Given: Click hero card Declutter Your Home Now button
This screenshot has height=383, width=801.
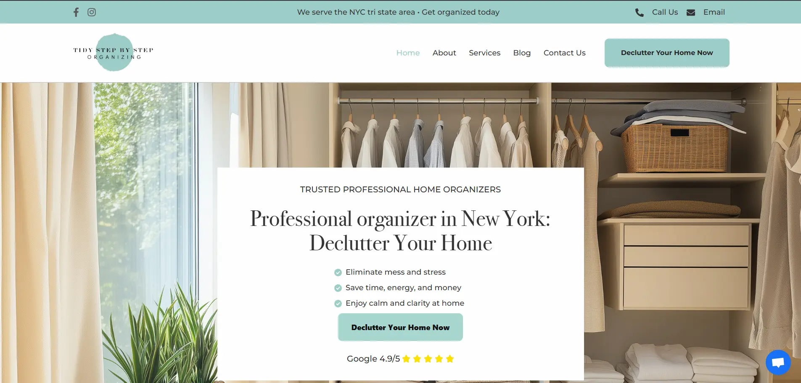Looking at the screenshot, I should click(x=400, y=327).
